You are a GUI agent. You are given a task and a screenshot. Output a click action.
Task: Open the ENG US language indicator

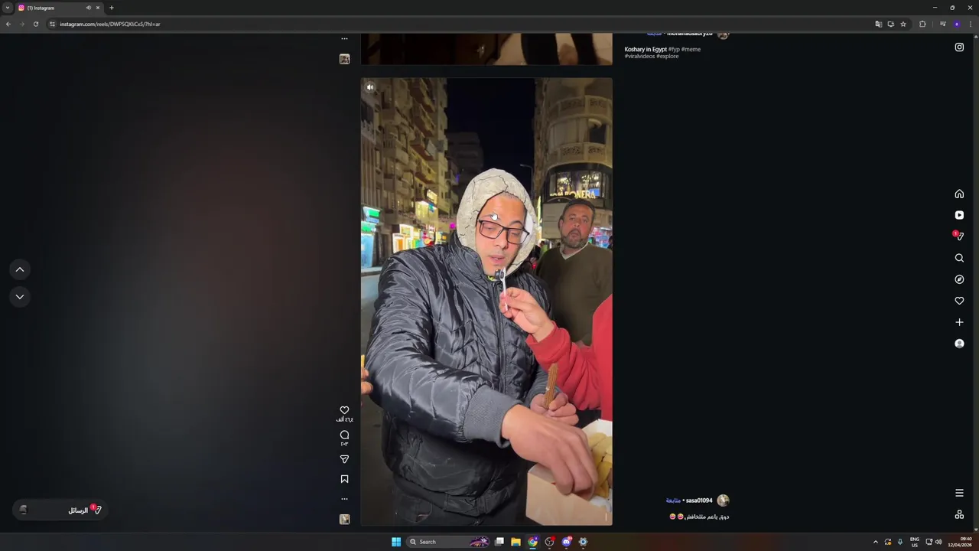914,542
